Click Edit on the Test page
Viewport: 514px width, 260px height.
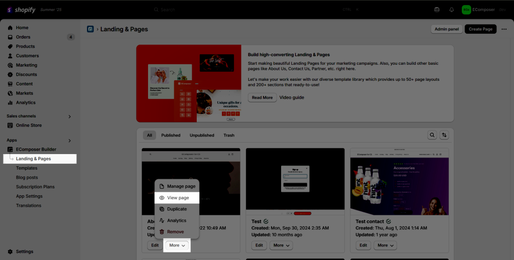tap(259, 245)
